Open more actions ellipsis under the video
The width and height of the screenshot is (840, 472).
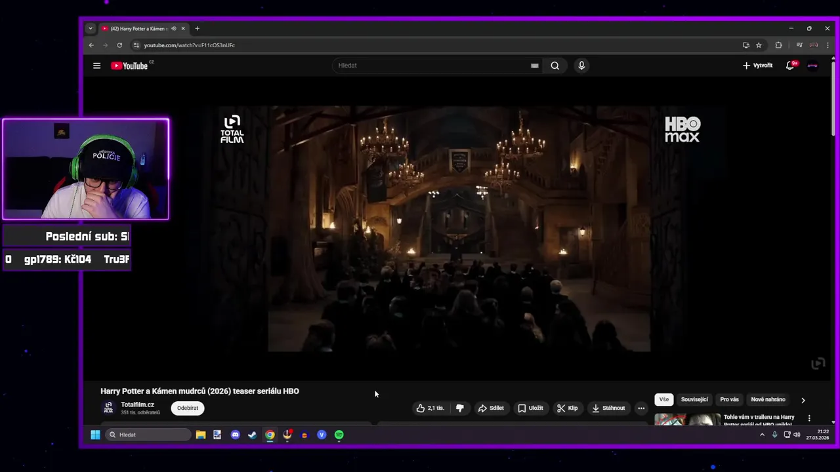tap(641, 408)
